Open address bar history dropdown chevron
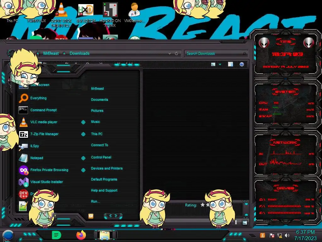This screenshot has width=322, height=242. click(169, 54)
